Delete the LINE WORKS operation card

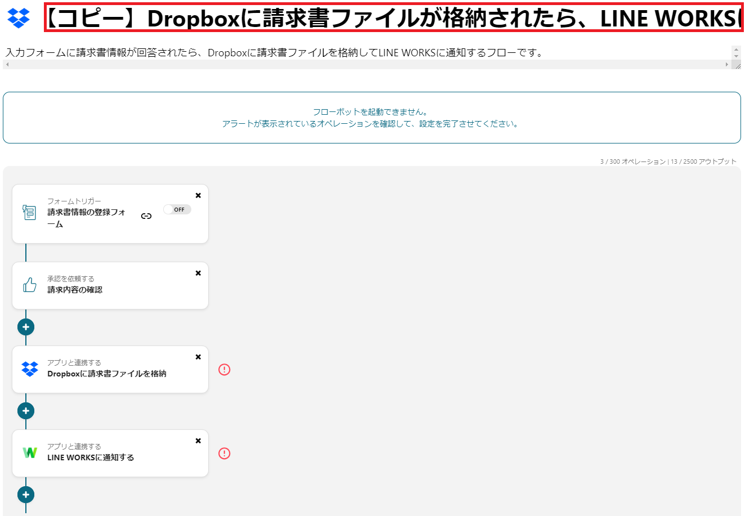[198, 441]
